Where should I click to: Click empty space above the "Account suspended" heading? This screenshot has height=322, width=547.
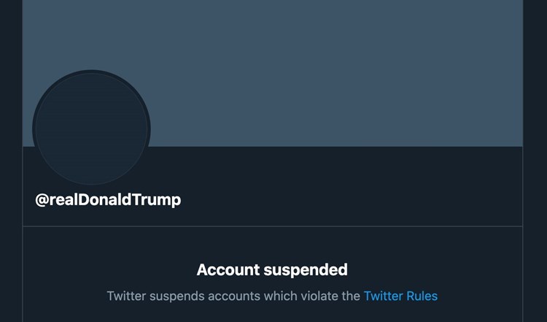click(272, 243)
